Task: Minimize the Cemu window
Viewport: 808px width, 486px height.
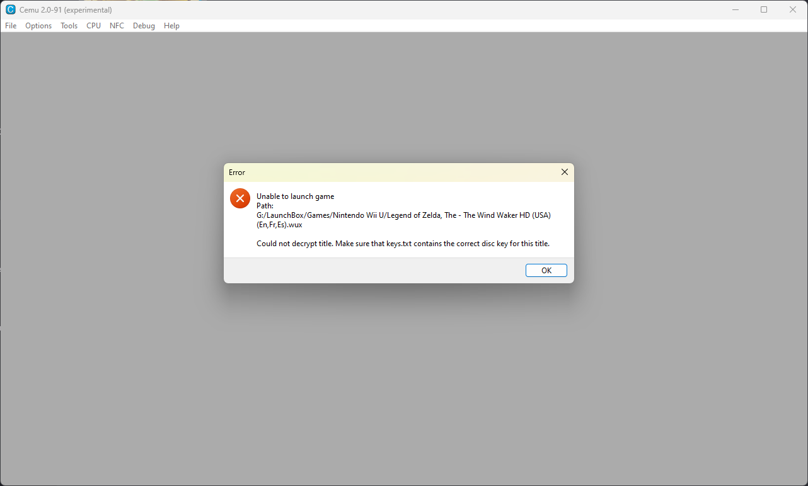Action: coord(736,9)
